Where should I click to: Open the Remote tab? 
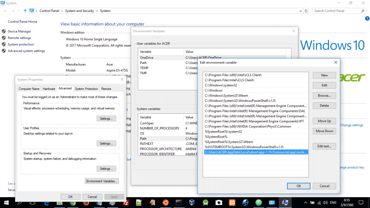coord(106,89)
